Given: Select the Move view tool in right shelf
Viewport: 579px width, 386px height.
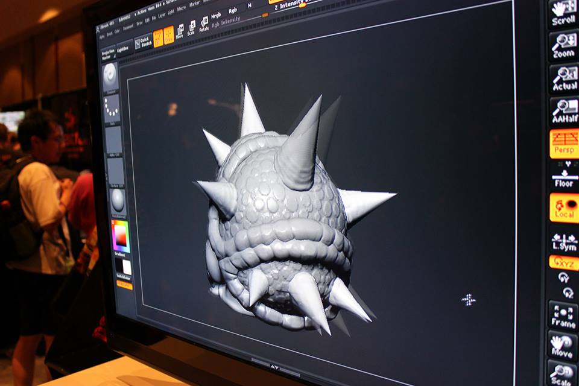Looking at the screenshot, I should pyautogui.click(x=562, y=346).
